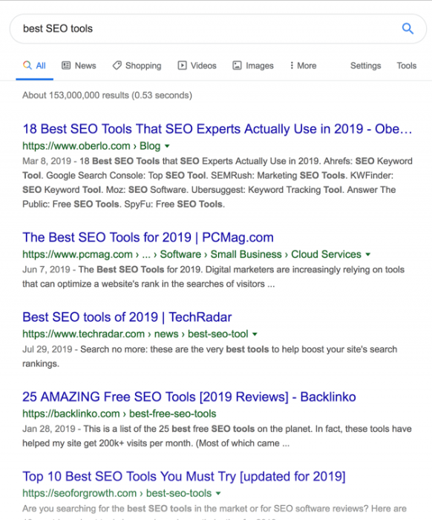Click the All tab magnifier icon

27,65
